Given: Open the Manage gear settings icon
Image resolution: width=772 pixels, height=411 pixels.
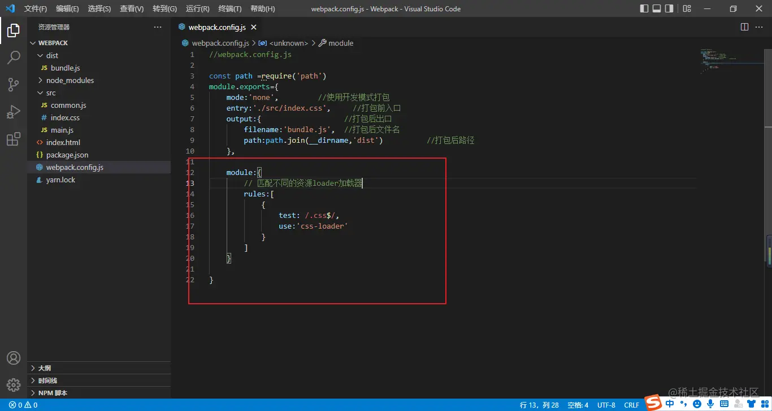Looking at the screenshot, I should 14,384.
